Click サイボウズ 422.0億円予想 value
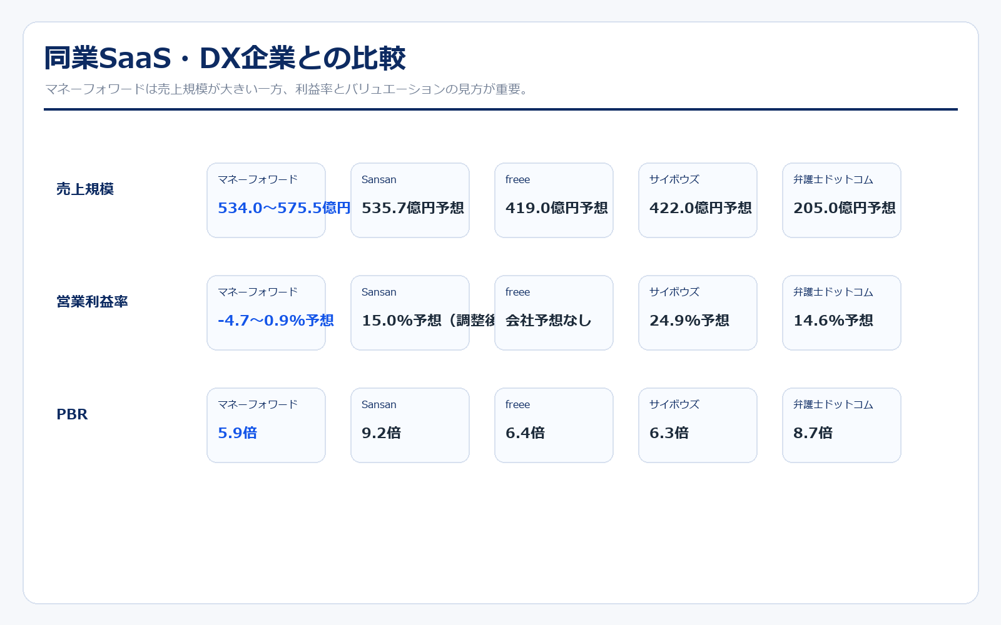Viewport: 1001px width, 625px height. (701, 208)
